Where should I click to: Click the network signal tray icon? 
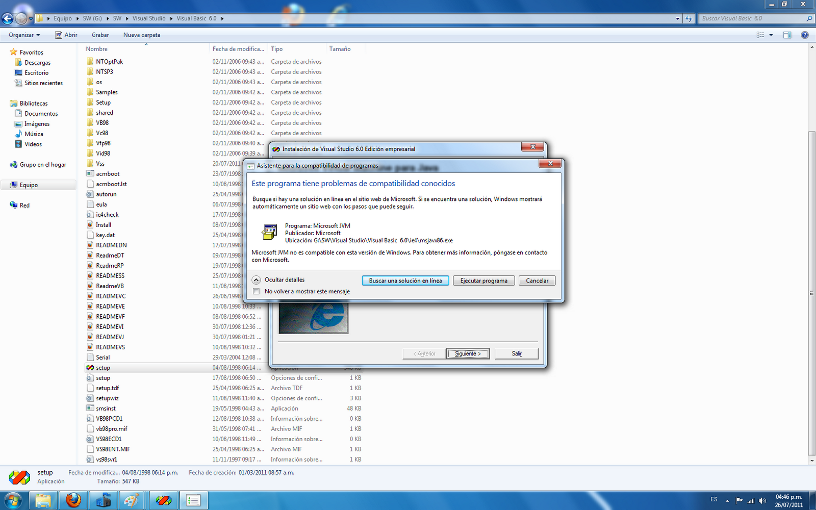click(x=751, y=500)
